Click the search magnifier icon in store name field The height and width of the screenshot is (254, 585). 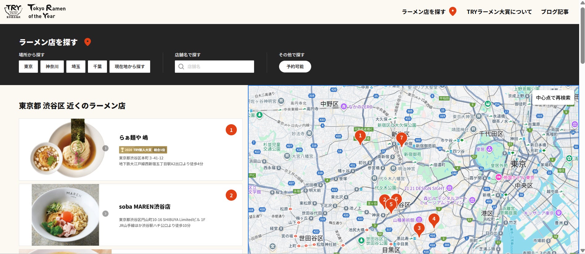pyautogui.click(x=181, y=67)
